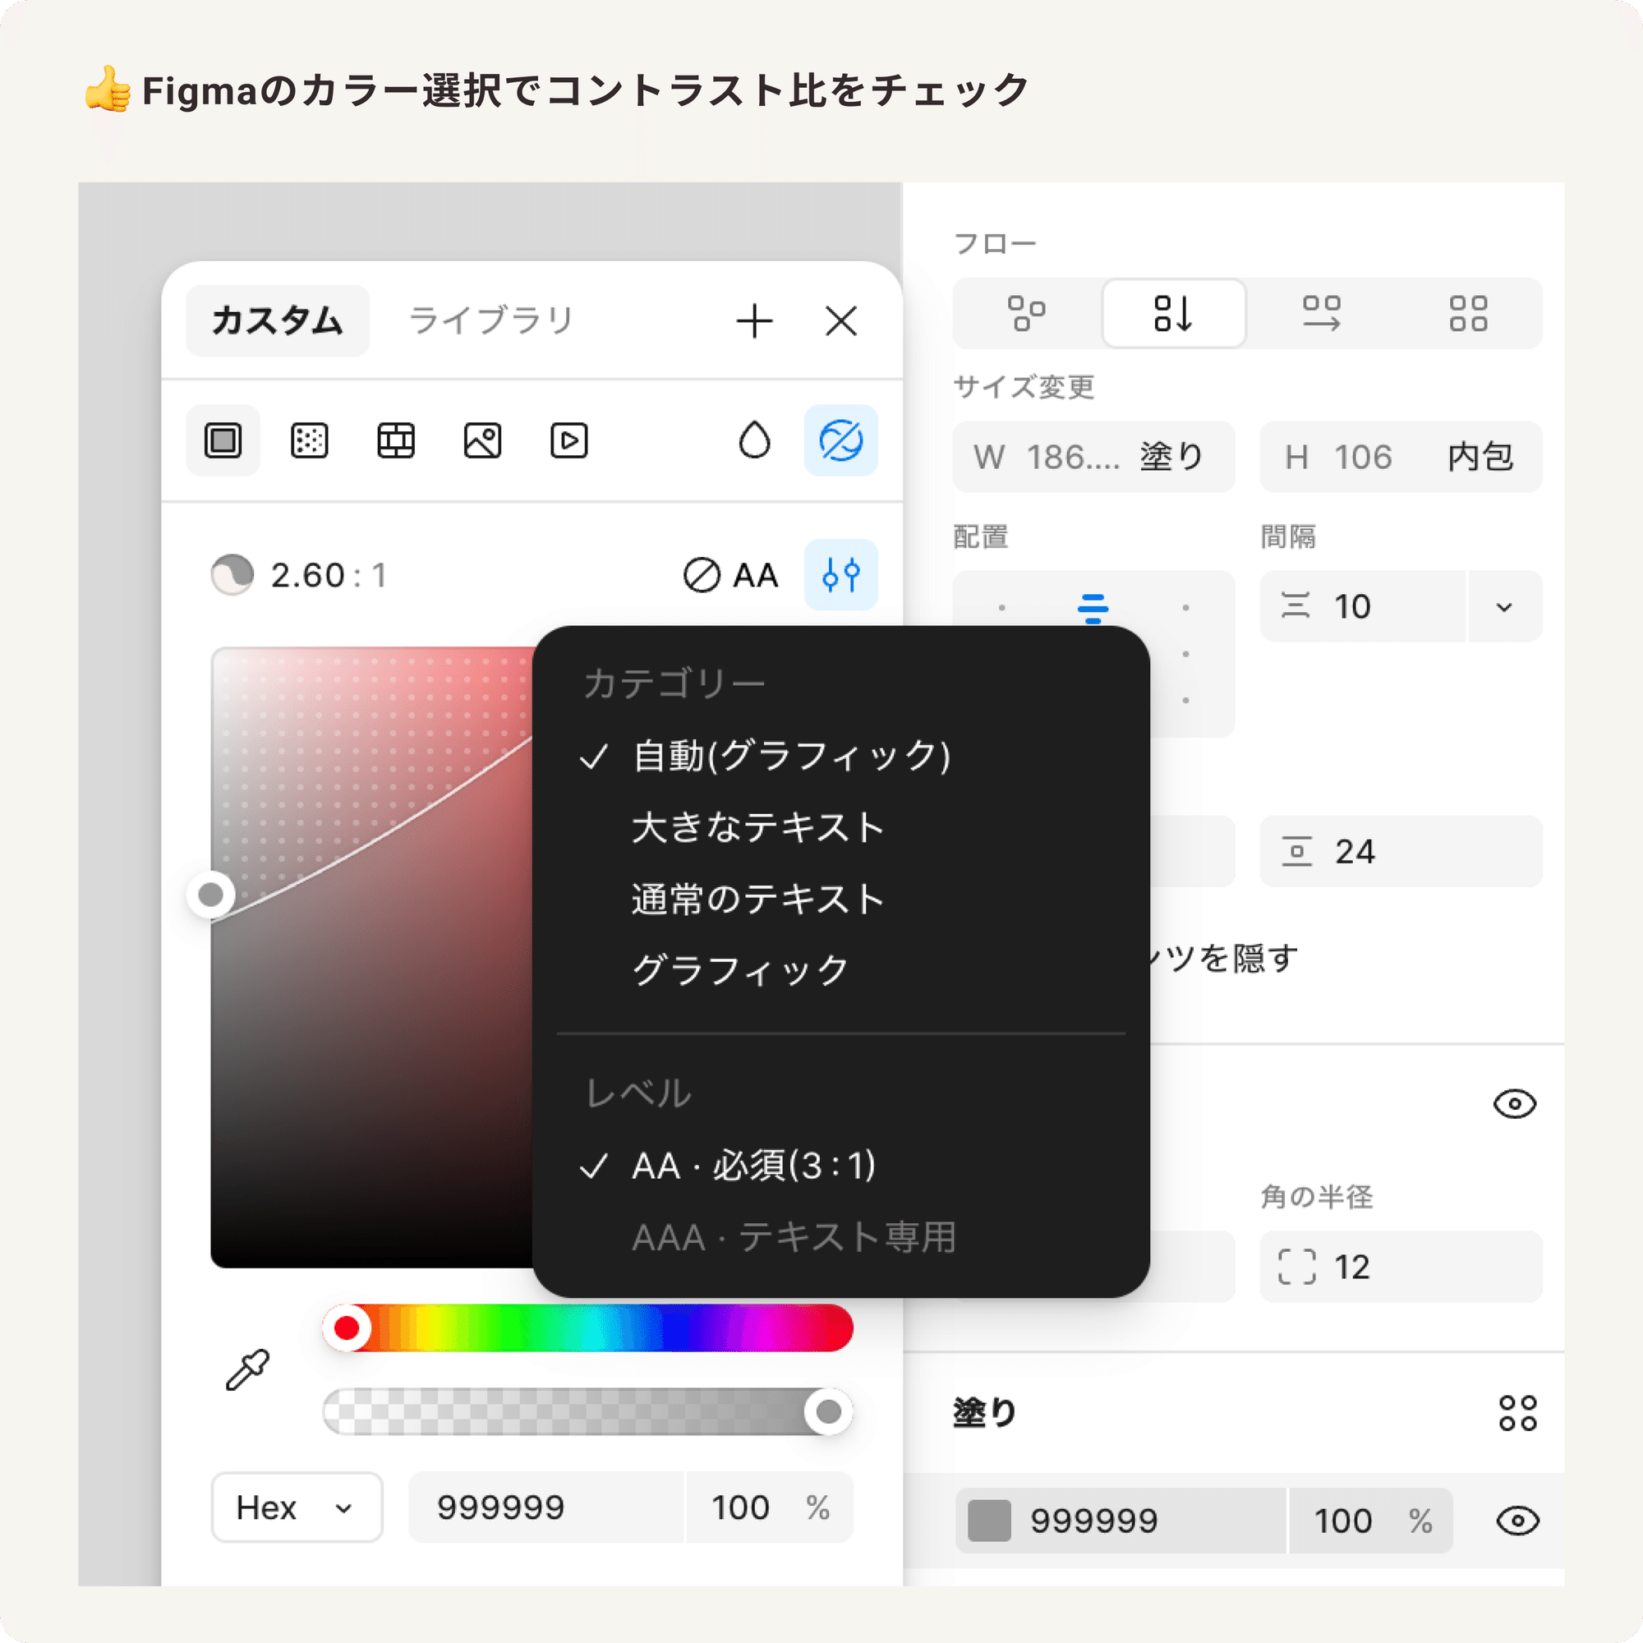
Task: Expand the 間隔 spacing dropdown
Action: point(1503,606)
